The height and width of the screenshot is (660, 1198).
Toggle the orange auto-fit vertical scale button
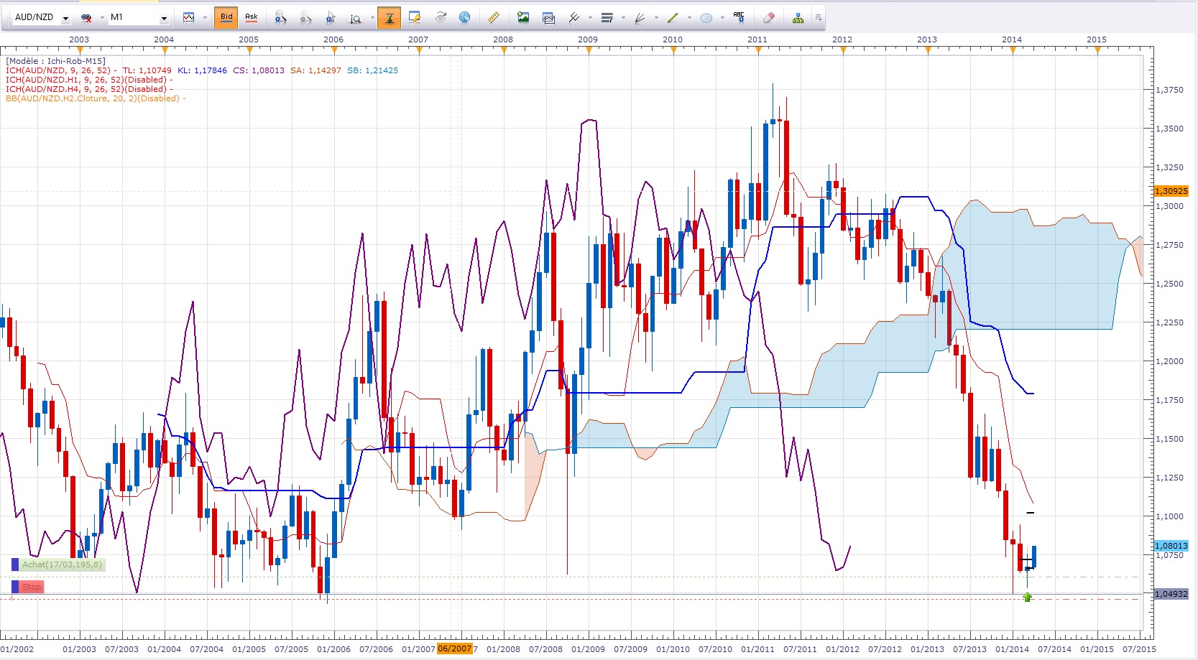pyautogui.click(x=389, y=18)
